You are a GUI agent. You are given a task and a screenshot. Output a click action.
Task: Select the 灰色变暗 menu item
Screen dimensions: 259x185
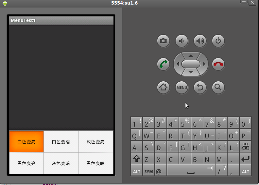61,163
